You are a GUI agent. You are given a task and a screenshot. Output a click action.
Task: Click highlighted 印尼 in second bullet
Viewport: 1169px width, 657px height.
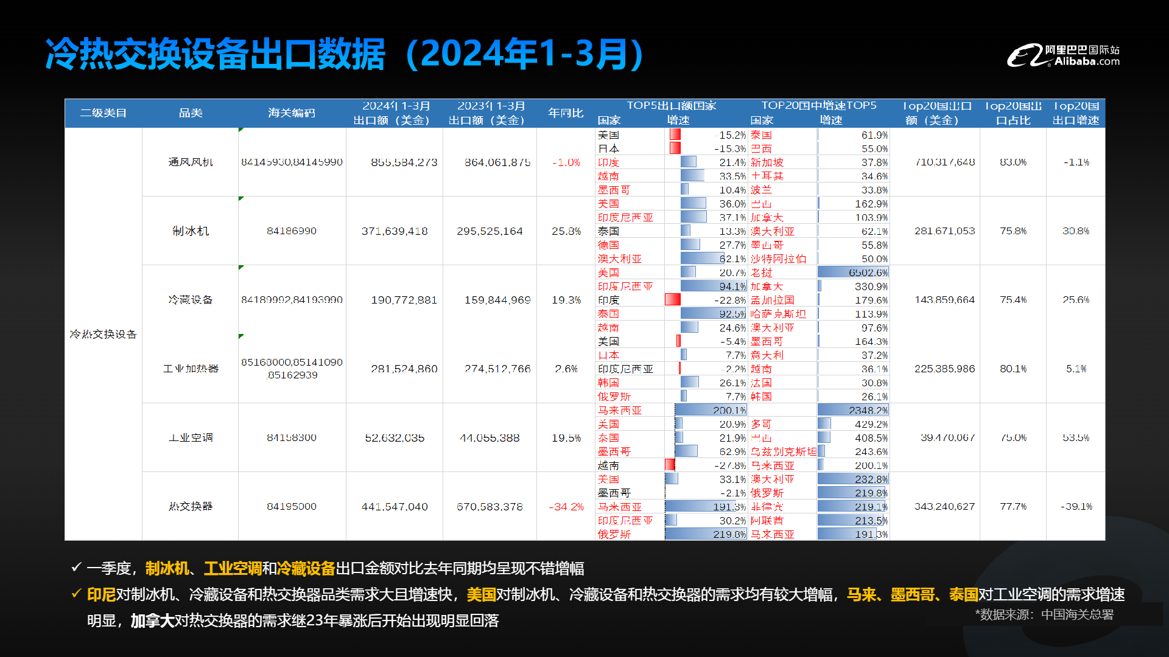(101, 594)
